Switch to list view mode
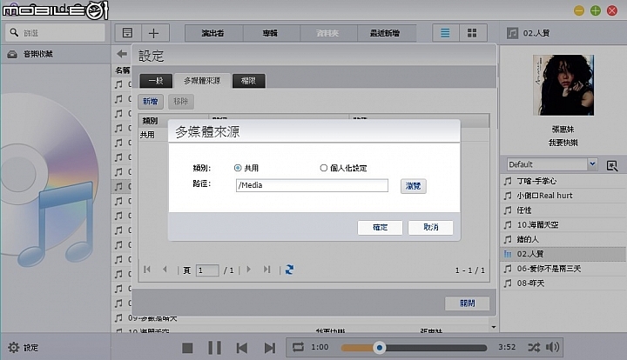 point(445,33)
